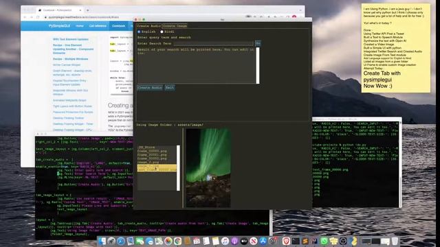
Task: Open Apple TV app in Dock
Action: coord(244,241)
